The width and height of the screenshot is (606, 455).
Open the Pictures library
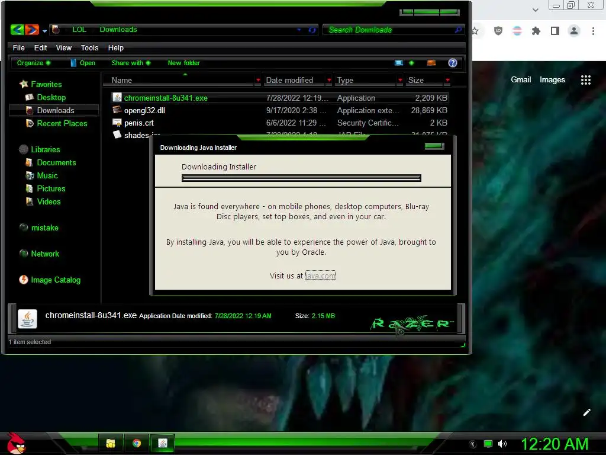pyautogui.click(x=51, y=188)
